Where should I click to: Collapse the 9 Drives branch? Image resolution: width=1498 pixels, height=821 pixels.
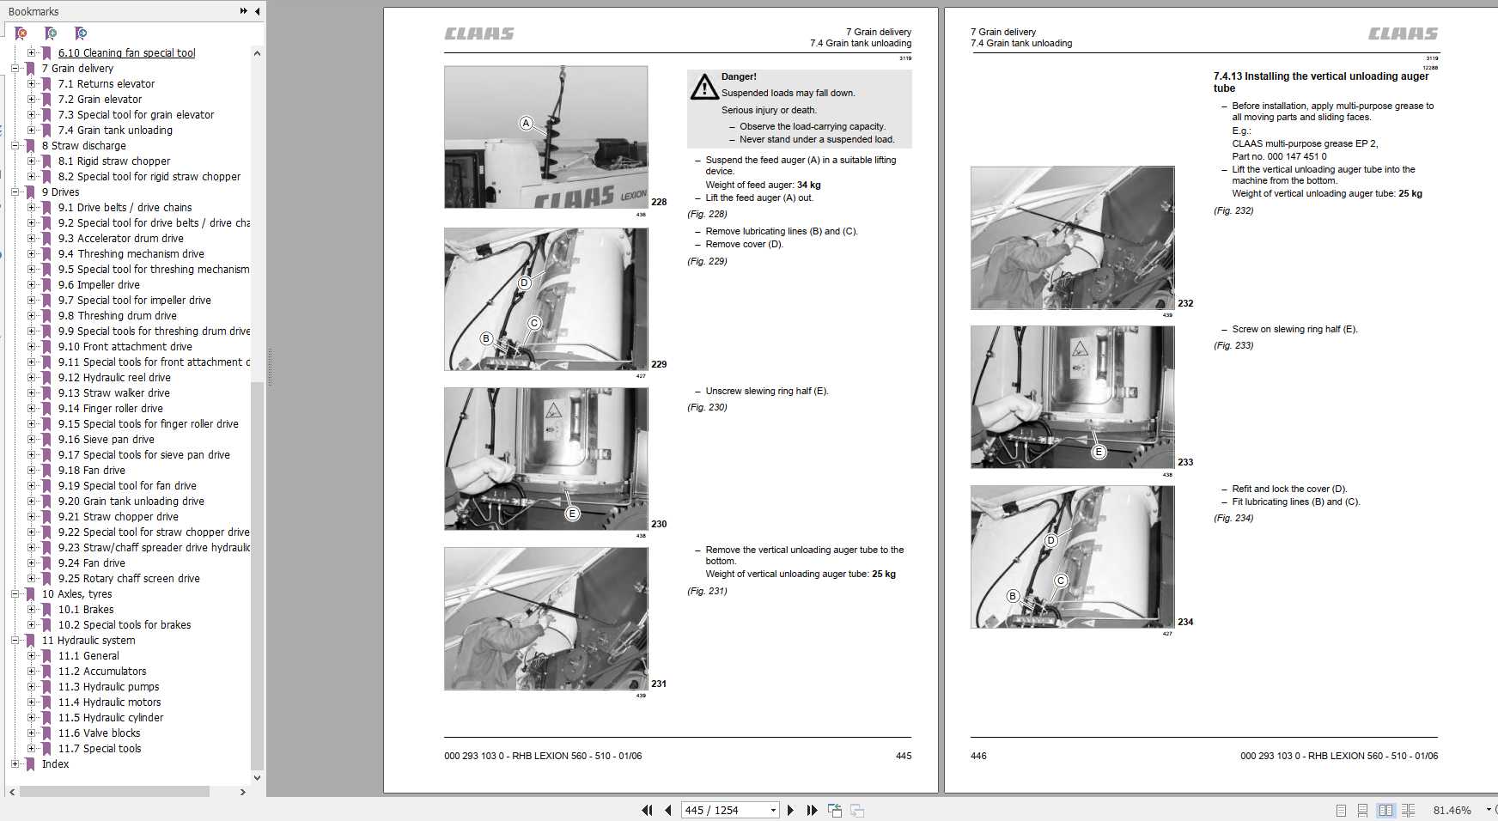point(15,192)
